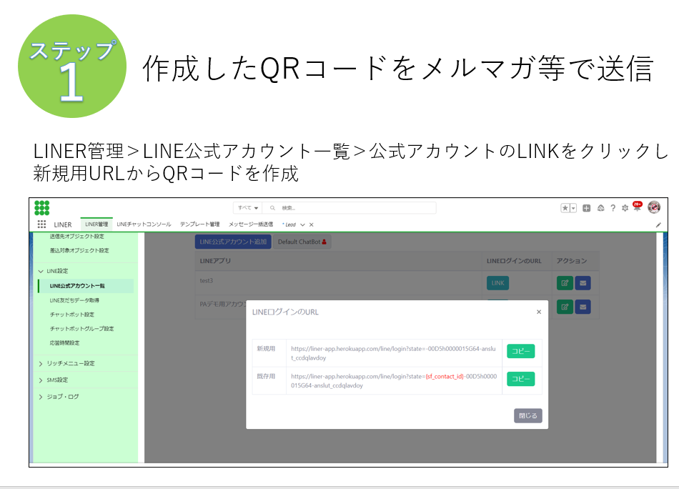This screenshot has width=679, height=489.
Task: Open the user profile avatar
Action: tap(654, 207)
